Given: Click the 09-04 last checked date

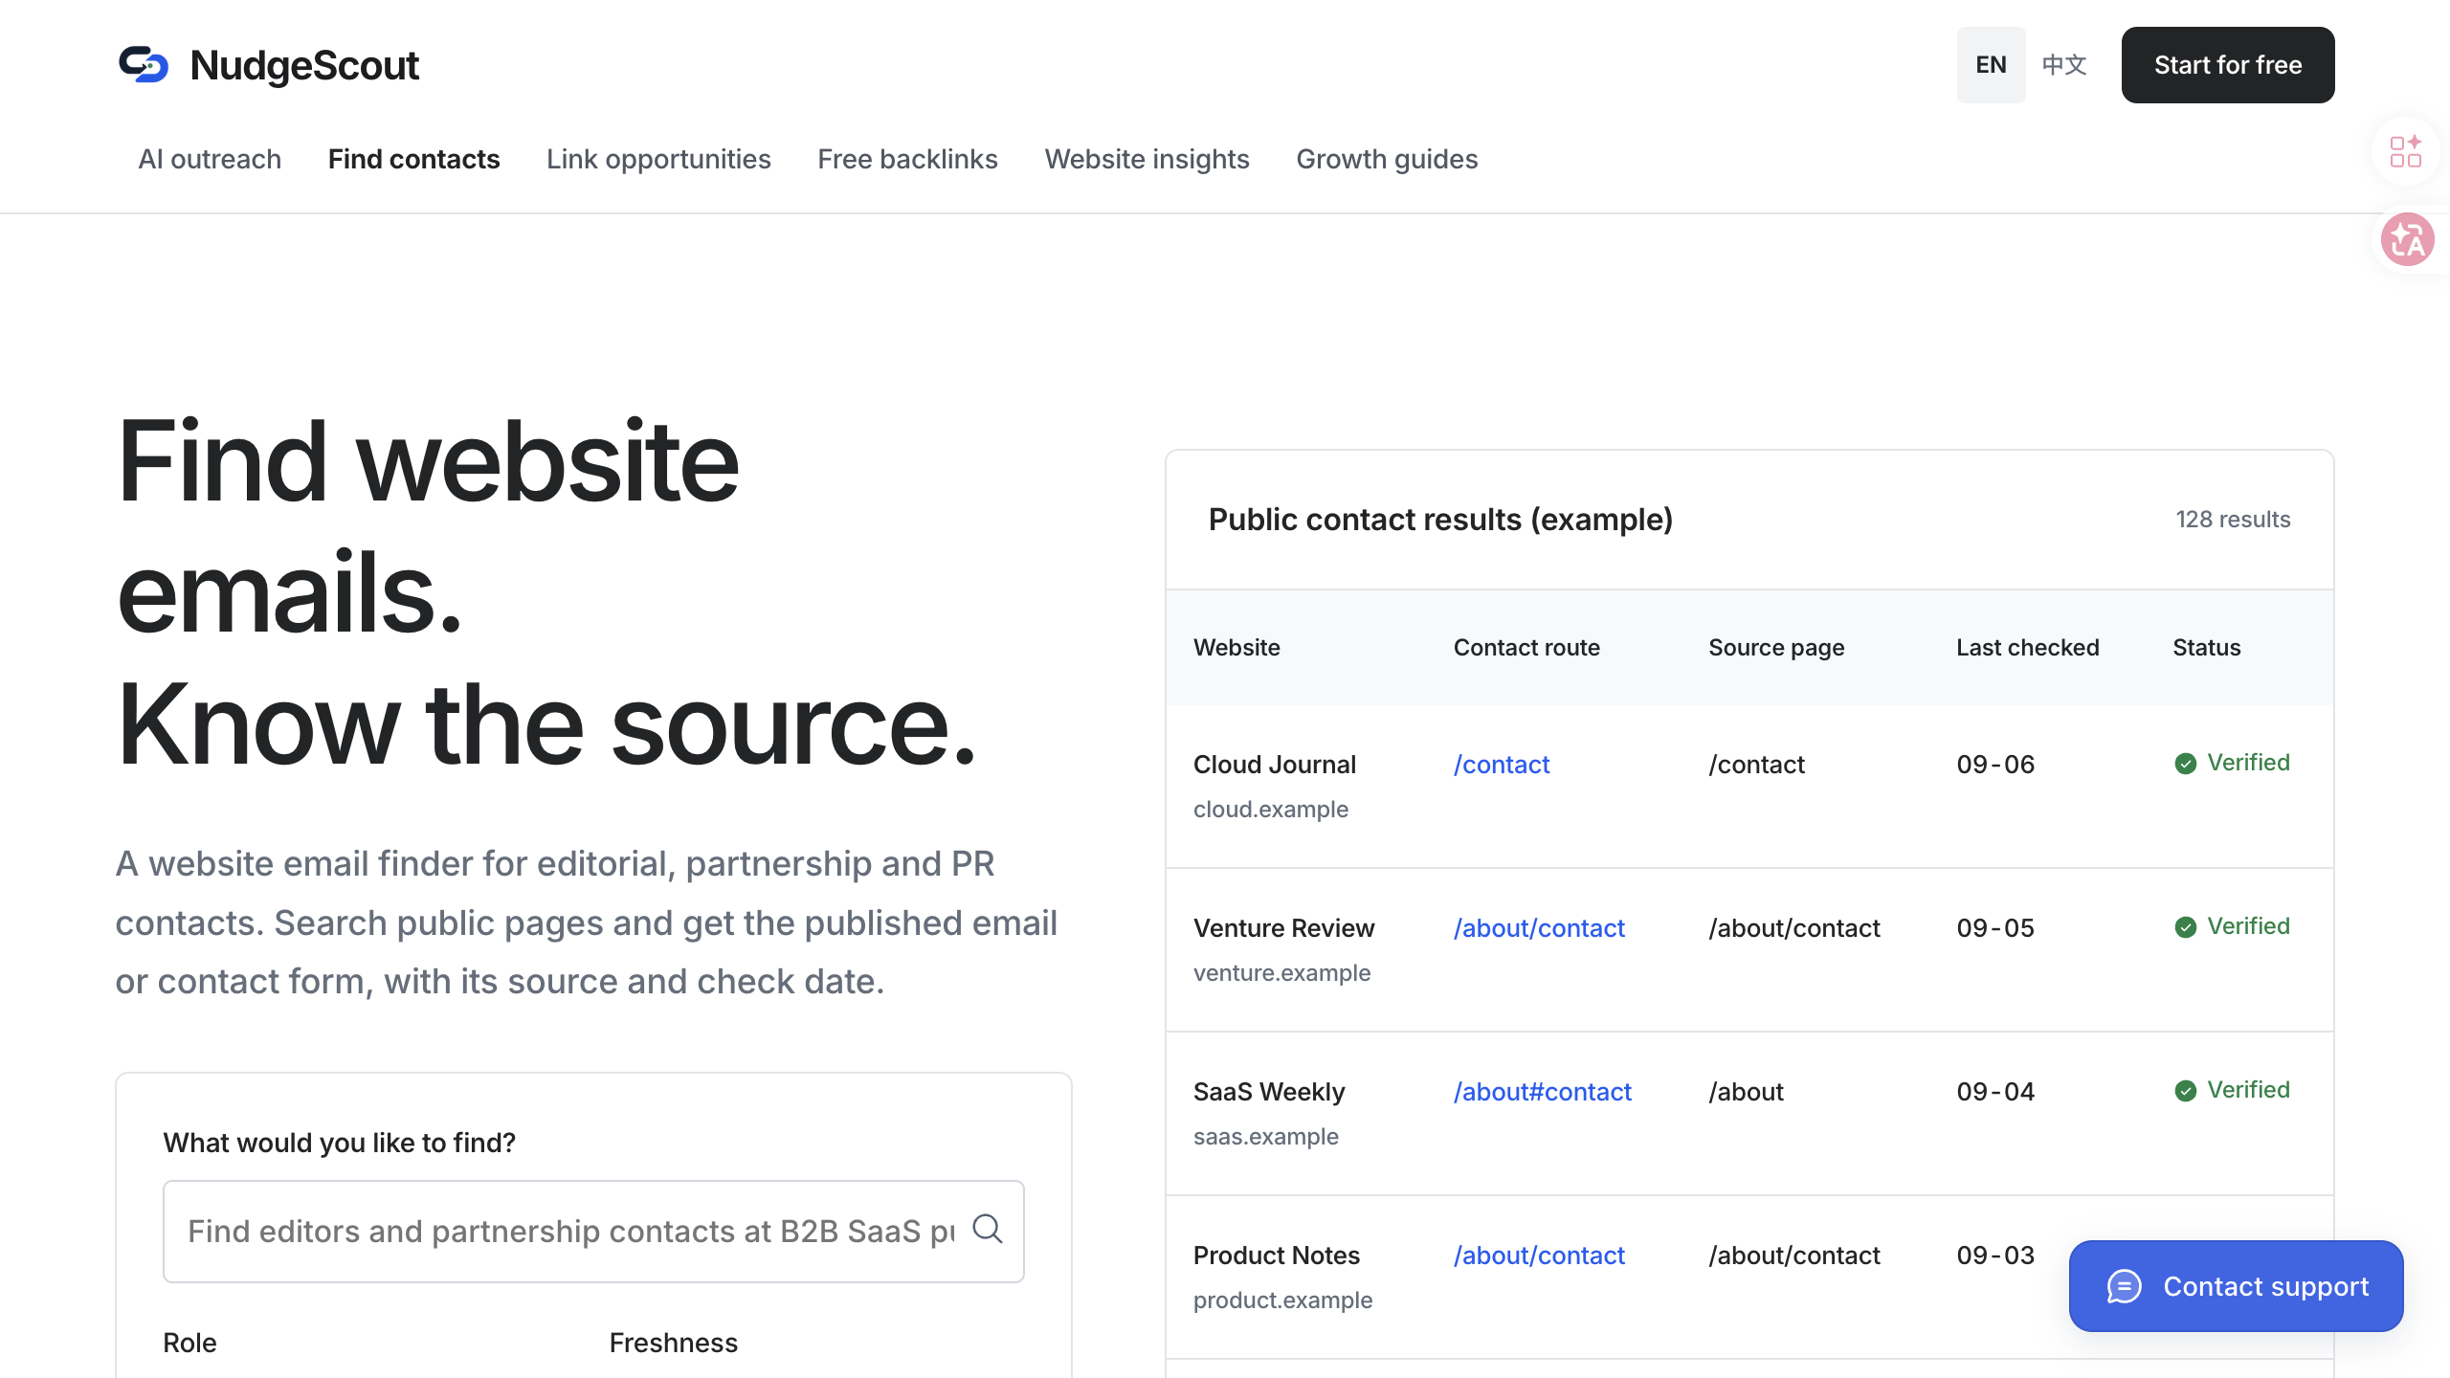Looking at the screenshot, I should (1995, 1092).
